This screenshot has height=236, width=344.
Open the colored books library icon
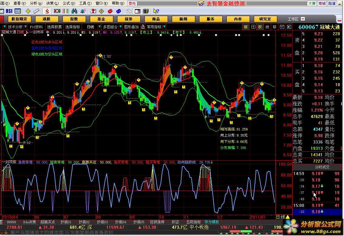(x=146, y=11)
